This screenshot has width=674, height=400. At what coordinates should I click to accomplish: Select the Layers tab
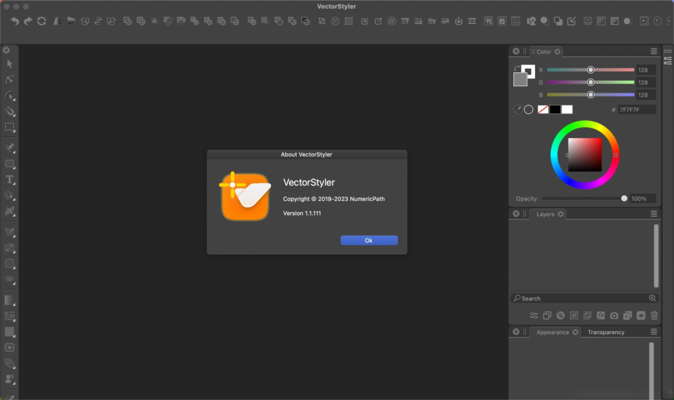pos(545,214)
